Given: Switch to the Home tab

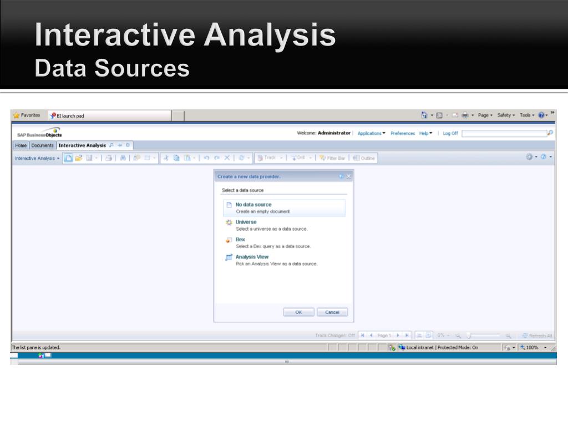Looking at the screenshot, I should click(21, 145).
